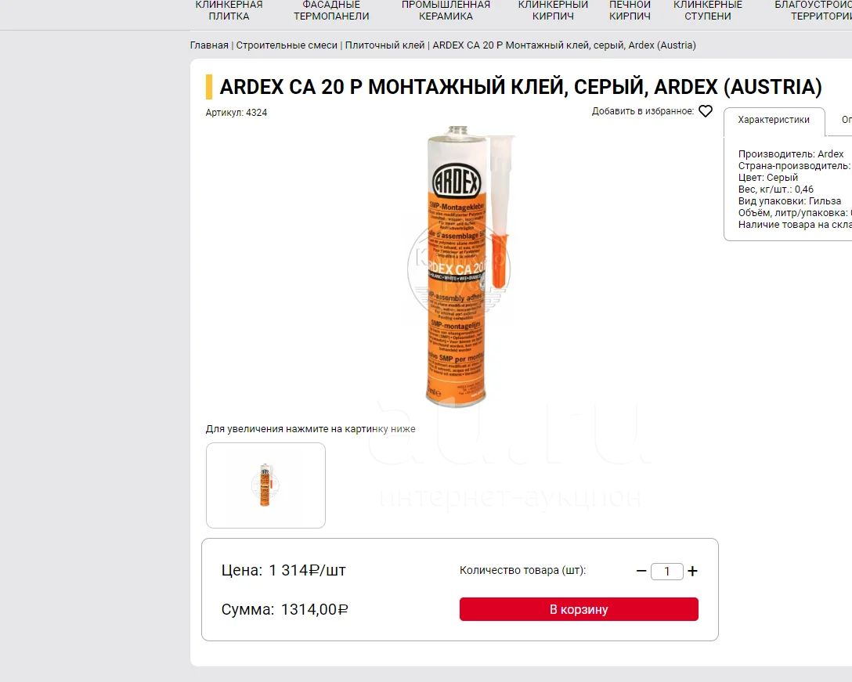
Task: Add item to cart with В корзину
Action: coord(579,609)
